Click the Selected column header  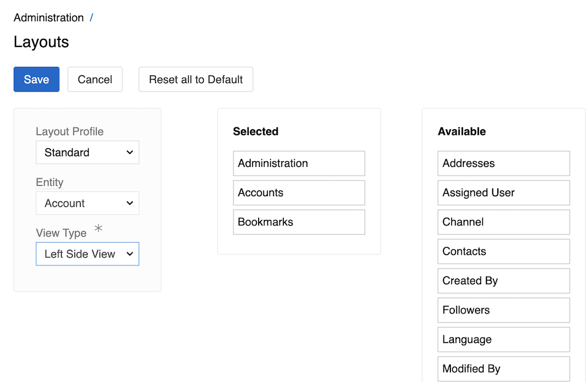point(256,132)
